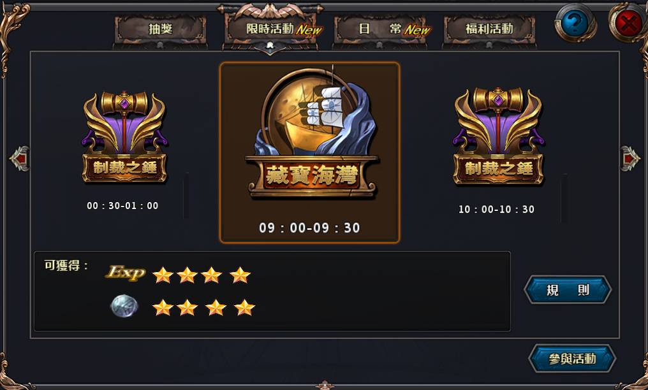
Task: Click the right red arrow to scroll activities
Action: [x=630, y=159]
